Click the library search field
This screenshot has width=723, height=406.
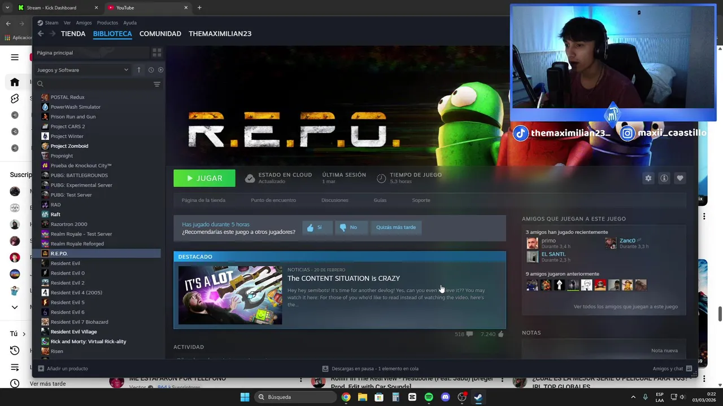93,84
